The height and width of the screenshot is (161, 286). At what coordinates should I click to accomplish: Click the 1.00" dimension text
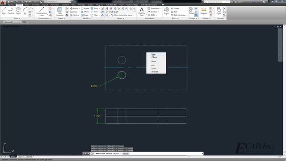(x=98, y=116)
